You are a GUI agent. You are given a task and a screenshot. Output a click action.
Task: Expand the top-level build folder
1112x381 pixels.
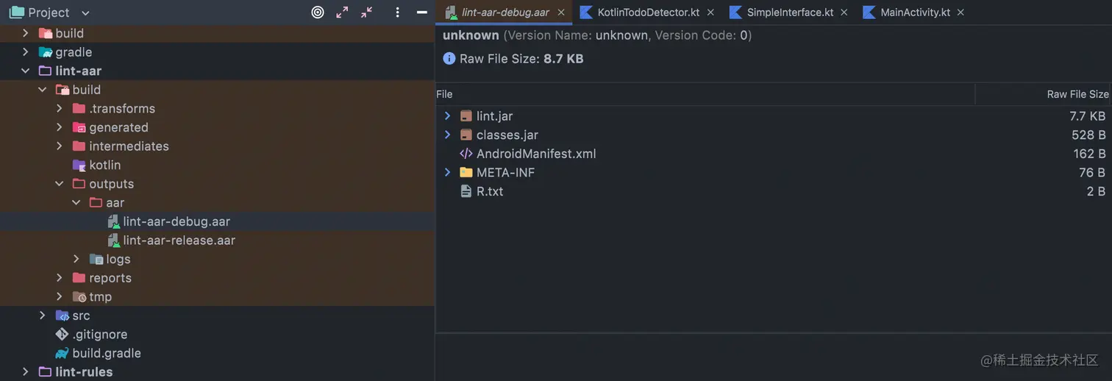click(25, 33)
